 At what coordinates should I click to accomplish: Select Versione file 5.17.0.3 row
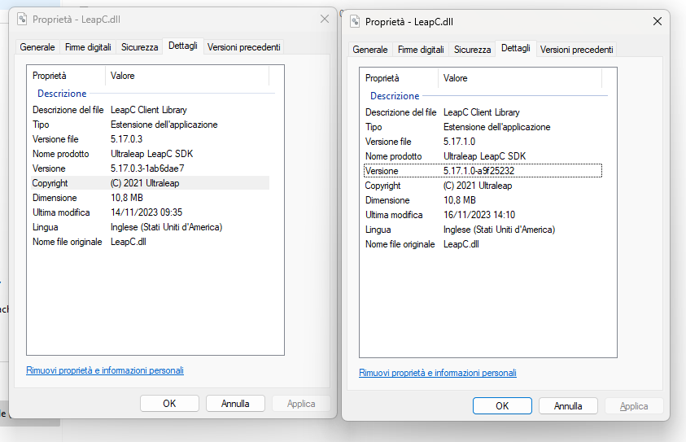click(150, 139)
